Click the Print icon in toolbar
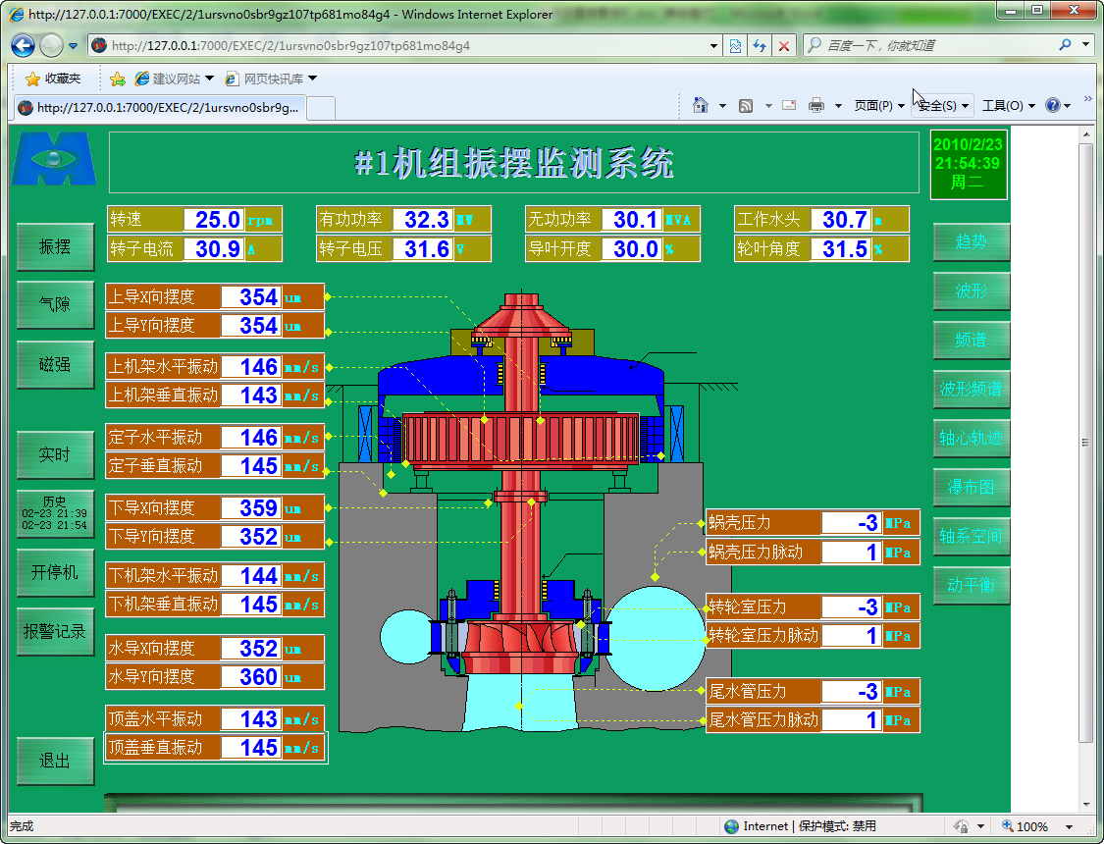Screen dimensions: 1104x844 pyautogui.click(x=815, y=105)
